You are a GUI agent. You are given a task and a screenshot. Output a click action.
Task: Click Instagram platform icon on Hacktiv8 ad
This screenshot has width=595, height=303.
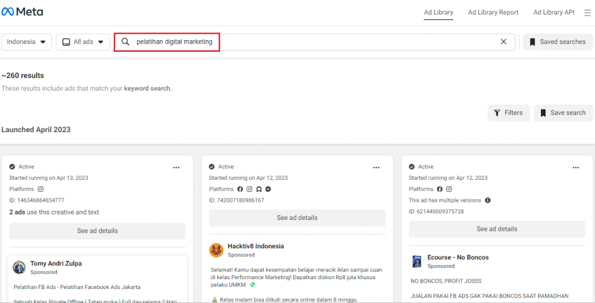pyautogui.click(x=249, y=188)
